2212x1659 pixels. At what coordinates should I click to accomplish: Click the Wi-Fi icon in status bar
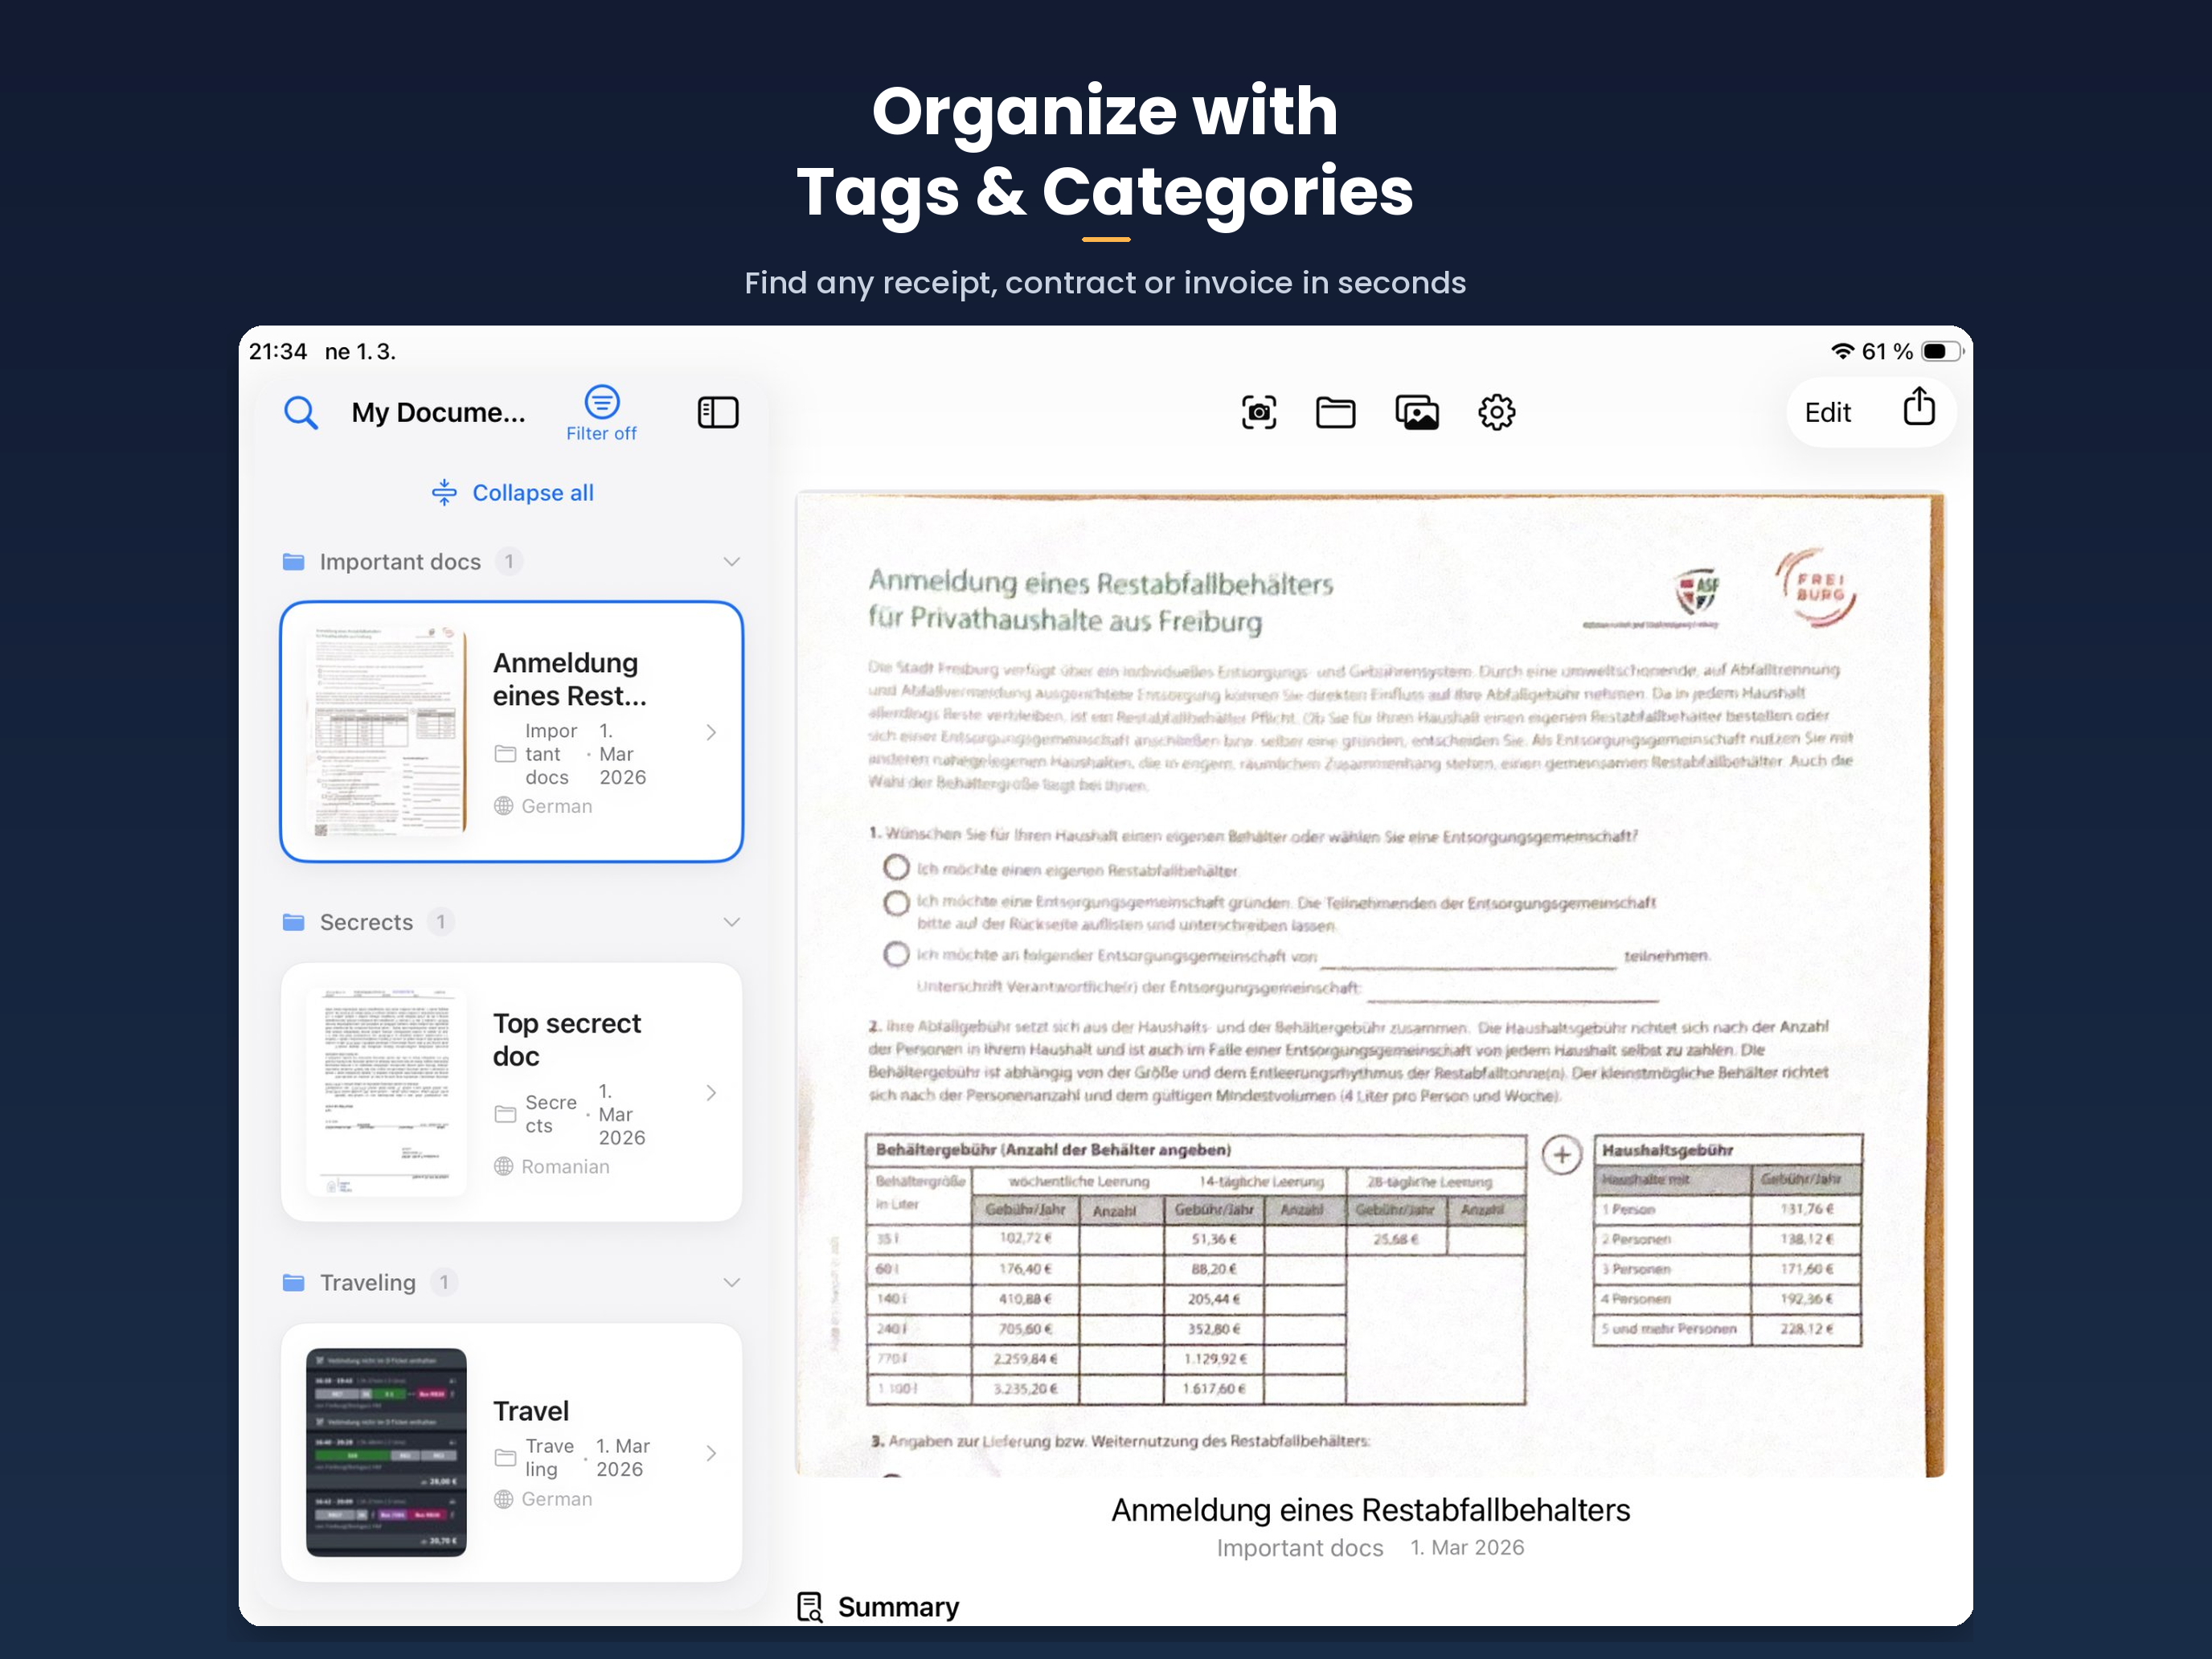click(1842, 351)
